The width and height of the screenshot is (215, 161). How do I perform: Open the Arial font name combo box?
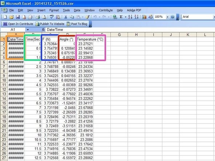tap(198, 17)
